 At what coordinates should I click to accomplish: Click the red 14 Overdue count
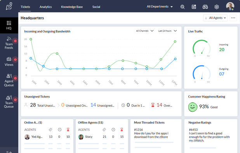[159, 105]
